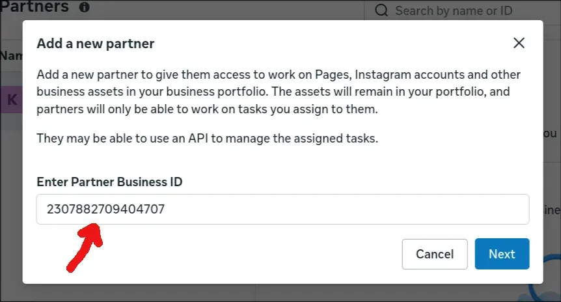Click the sentence mentioning an API
561x302 pixels.
coord(207,139)
